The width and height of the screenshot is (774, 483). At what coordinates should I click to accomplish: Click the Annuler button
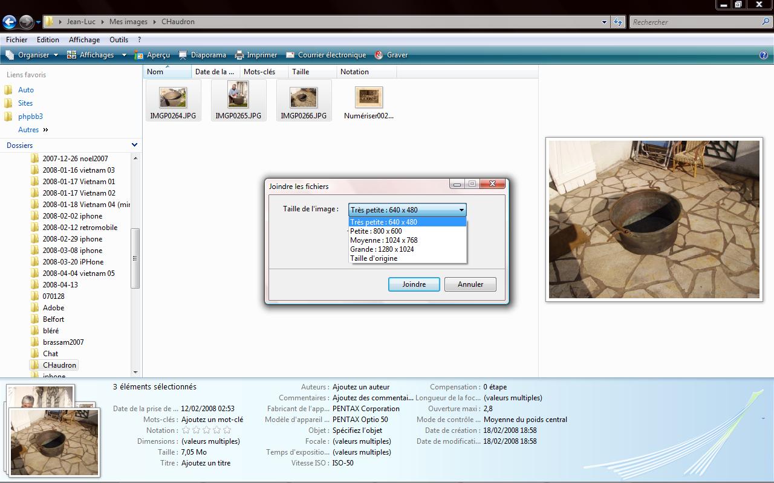coord(470,284)
